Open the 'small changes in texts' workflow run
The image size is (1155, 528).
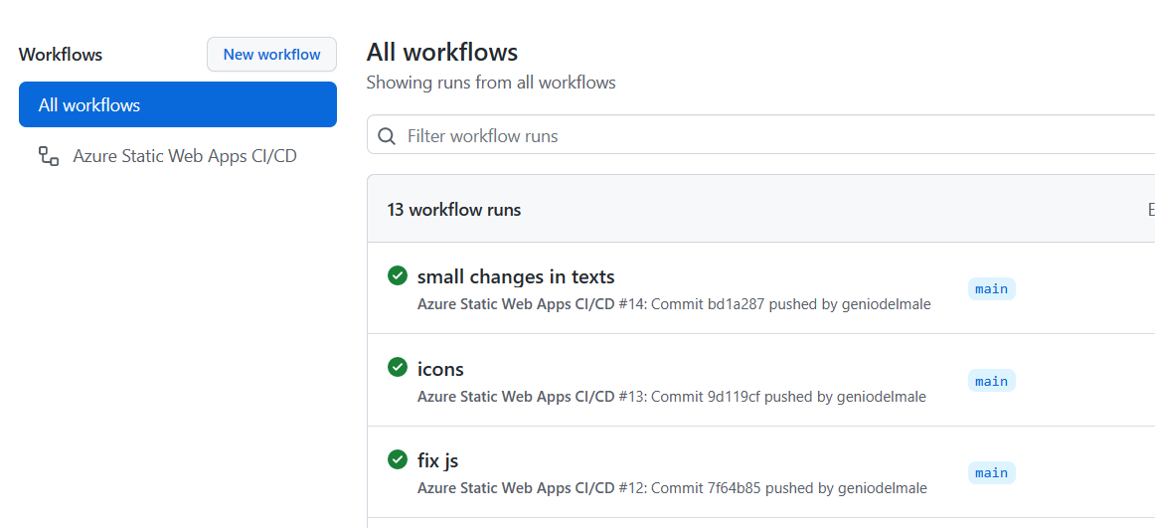click(x=516, y=276)
